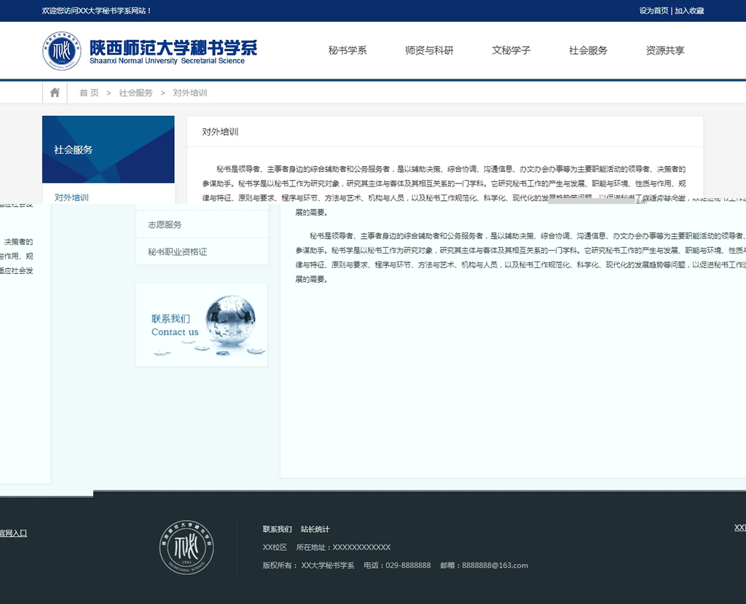Open 秘书职业资格证 from the sidebar list

178,252
